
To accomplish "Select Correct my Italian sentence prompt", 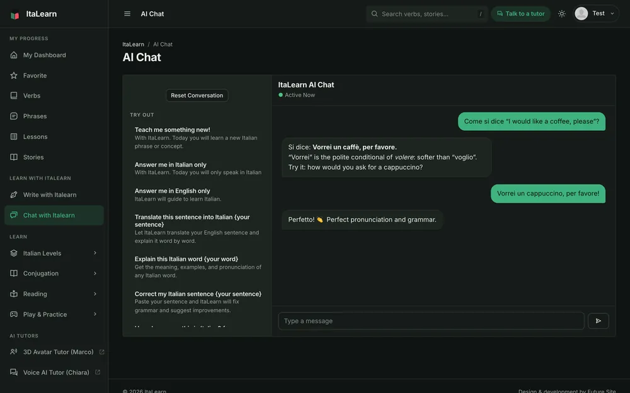I will [x=197, y=302].
